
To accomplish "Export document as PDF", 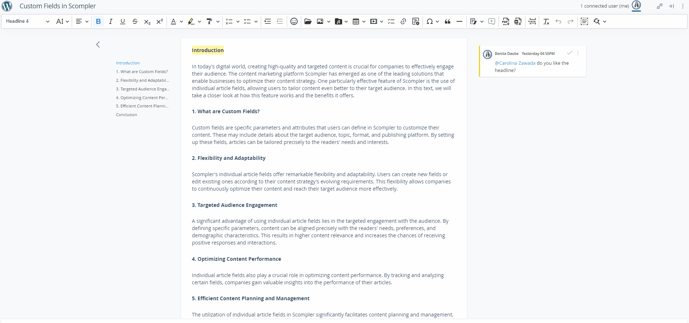I will (505, 22).
